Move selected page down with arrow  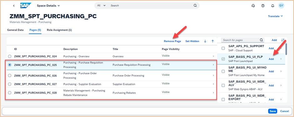pyautogui.click(x=205, y=41)
